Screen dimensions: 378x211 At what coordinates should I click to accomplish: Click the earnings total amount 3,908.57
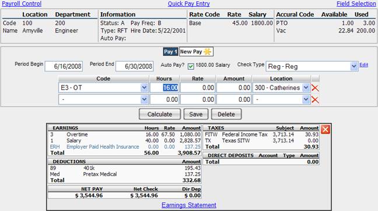click(189, 153)
